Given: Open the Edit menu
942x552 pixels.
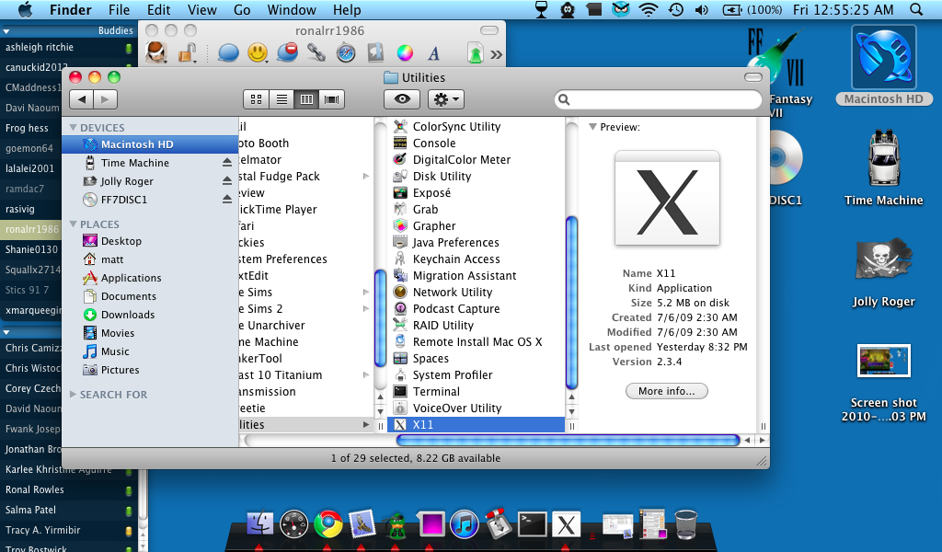Looking at the screenshot, I should tap(158, 9).
